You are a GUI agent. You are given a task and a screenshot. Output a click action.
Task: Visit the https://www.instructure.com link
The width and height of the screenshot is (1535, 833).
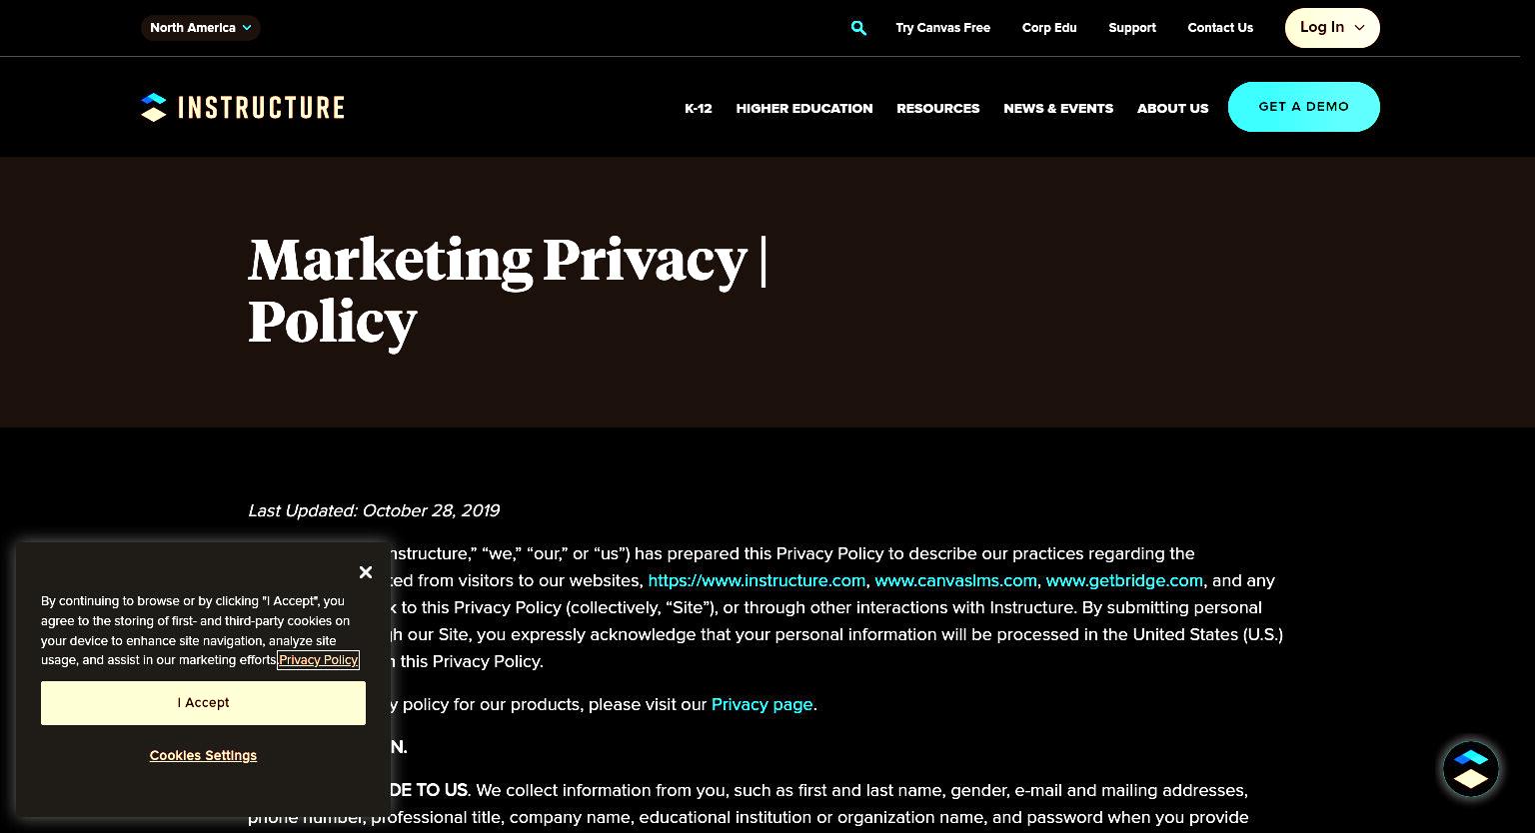point(757,580)
